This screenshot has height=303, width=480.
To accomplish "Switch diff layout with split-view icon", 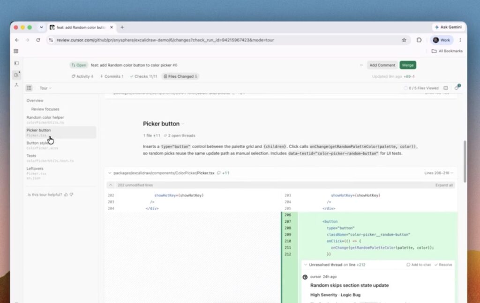I will point(446,88).
